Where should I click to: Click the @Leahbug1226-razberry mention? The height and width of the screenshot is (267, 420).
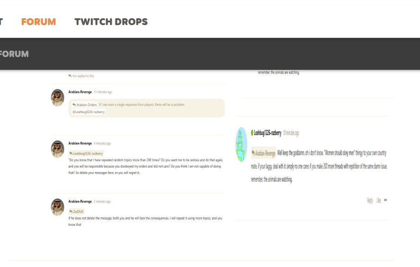click(89, 112)
